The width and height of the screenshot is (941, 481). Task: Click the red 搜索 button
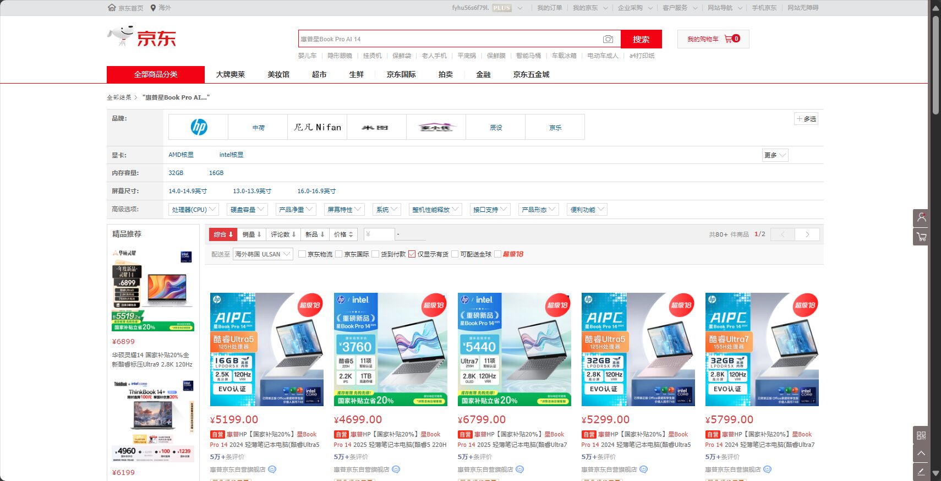641,39
